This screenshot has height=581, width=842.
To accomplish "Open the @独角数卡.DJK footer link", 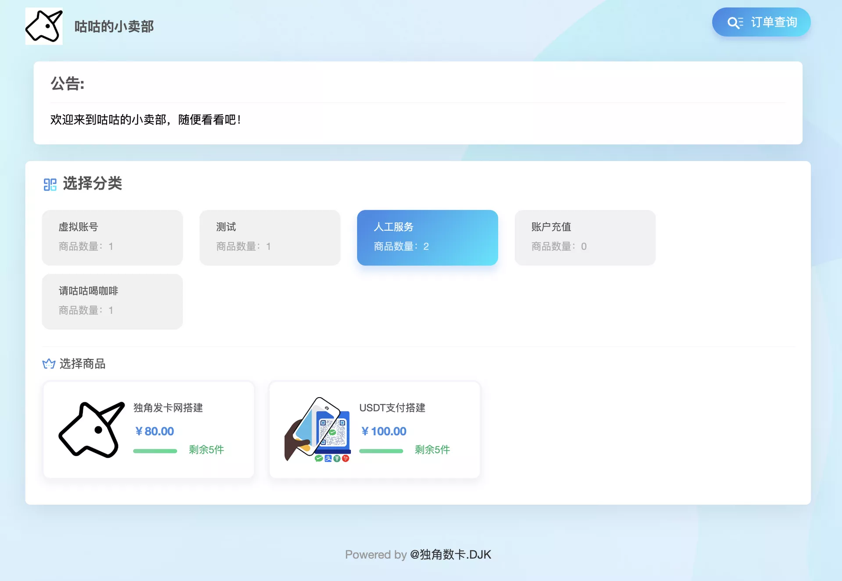I will point(450,555).
